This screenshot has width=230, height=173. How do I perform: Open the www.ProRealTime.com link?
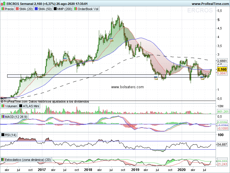coord(210,4)
